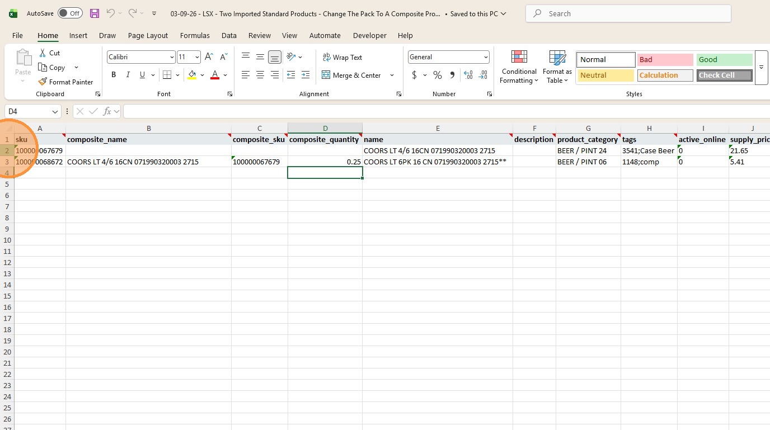Viewport: 770px width, 430px height.
Task: Open the fill color dropdown arrow
Action: (202, 75)
